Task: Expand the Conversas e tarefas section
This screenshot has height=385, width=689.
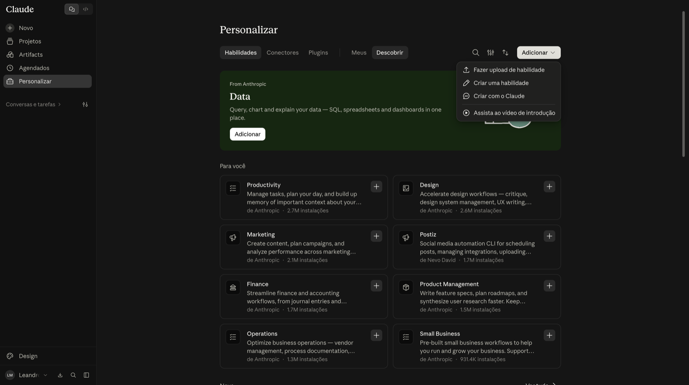Action: [34, 104]
